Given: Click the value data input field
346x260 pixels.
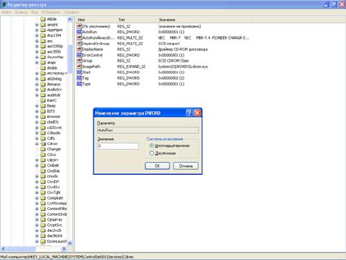Looking at the screenshot, I should pos(118,146).
